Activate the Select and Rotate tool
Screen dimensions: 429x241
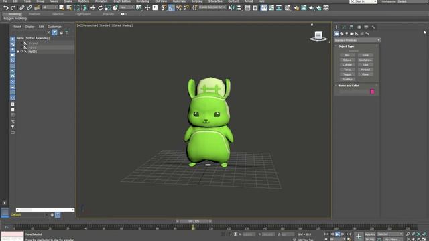point(100,8)
